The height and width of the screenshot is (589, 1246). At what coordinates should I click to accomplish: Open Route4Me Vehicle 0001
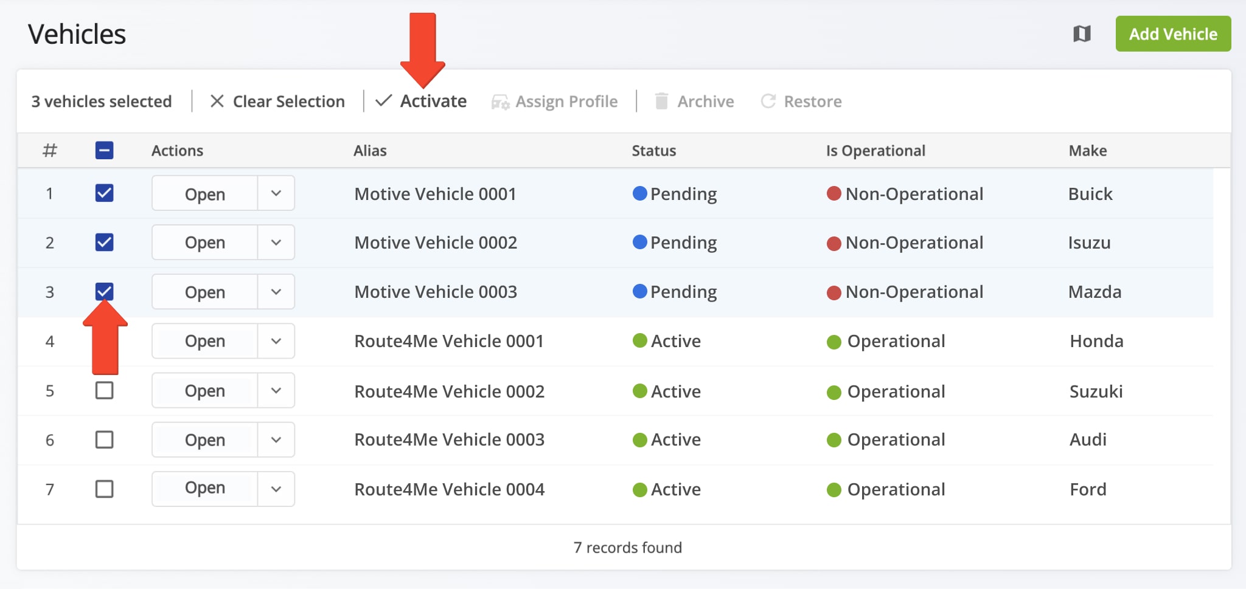[x=205, y=341]
